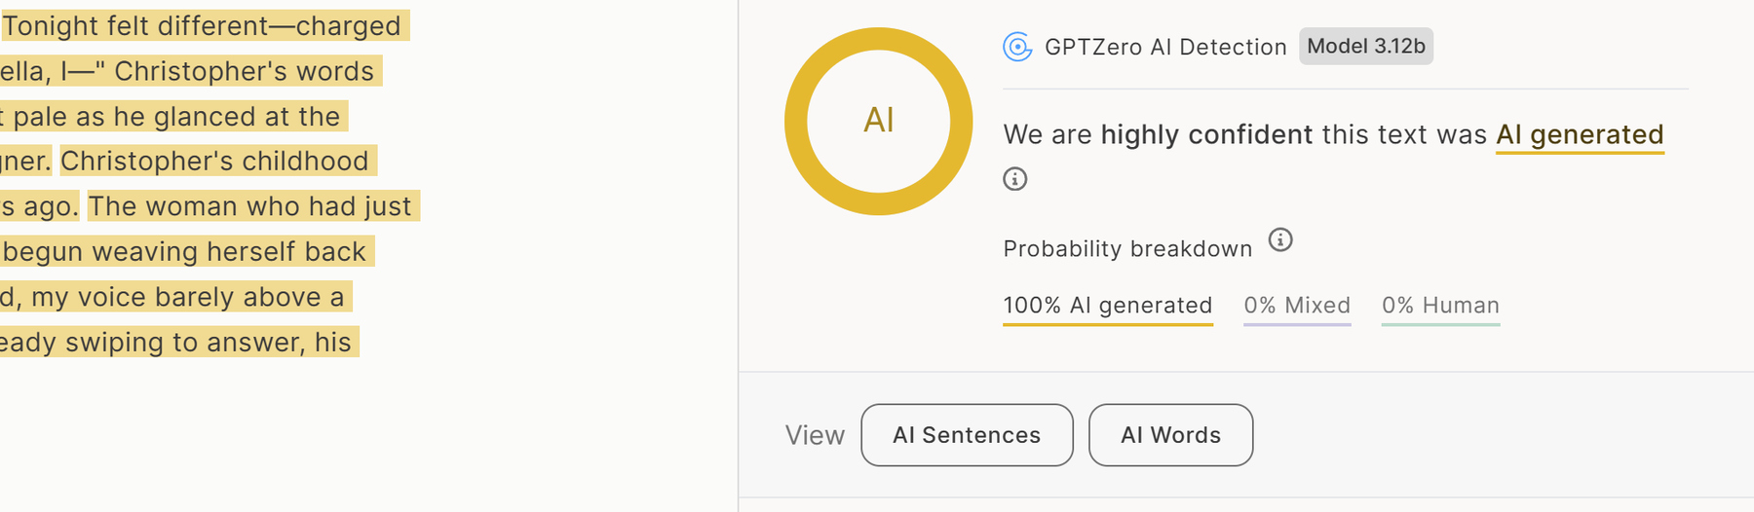Click the GPTZero logo icon
The width and height of the screenshot is (1754, 512).
coord(1017,47)
